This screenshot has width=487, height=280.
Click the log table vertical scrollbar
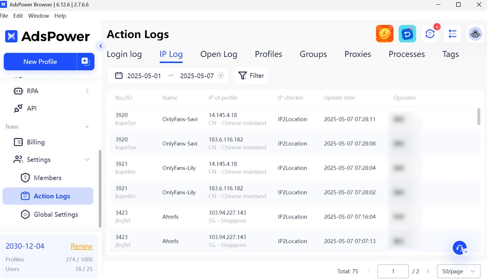coord(479,117)
